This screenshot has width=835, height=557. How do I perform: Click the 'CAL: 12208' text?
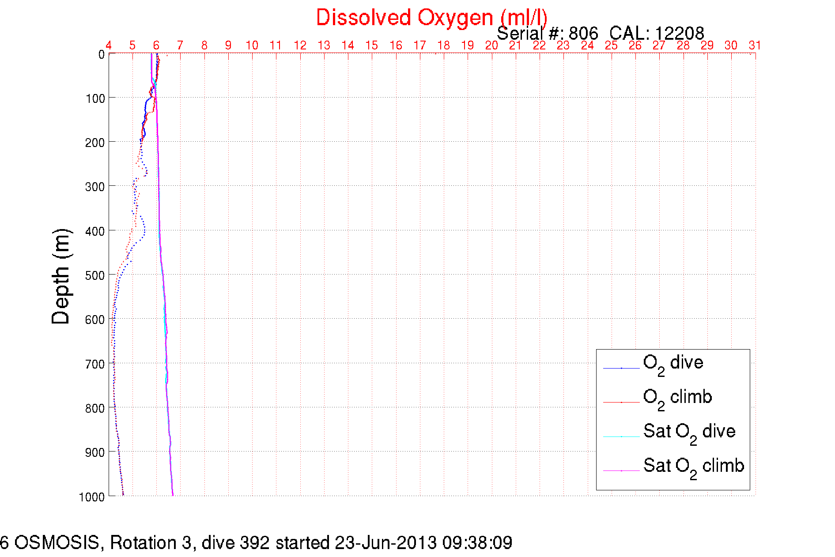pyautogui.click(x=657, y=34)
